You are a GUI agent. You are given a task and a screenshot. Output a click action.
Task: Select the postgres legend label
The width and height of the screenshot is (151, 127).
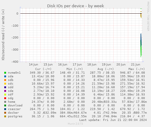[15, 116]
